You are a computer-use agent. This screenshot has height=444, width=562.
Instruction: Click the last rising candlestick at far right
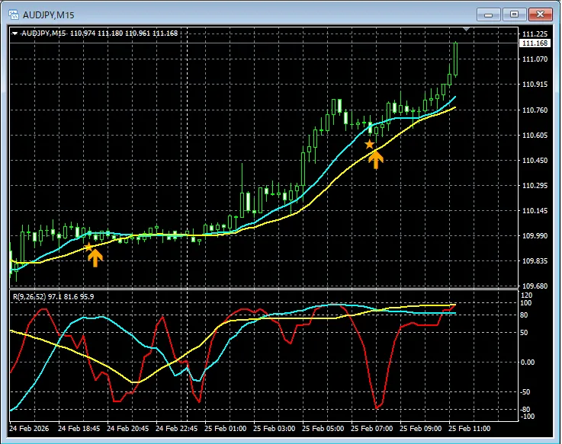click(x=455, y=59)
